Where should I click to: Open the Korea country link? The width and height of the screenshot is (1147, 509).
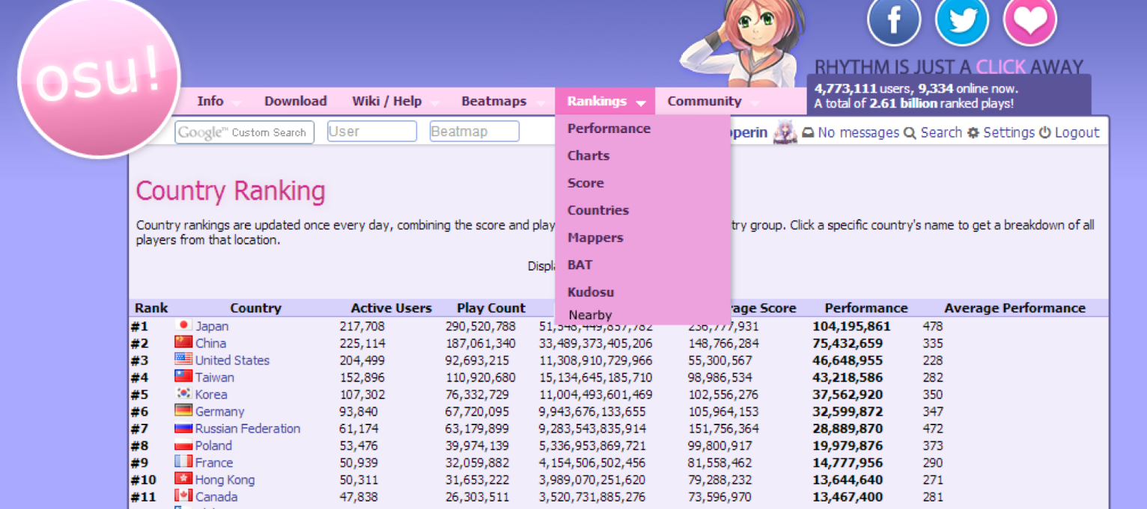pos(211,395)
